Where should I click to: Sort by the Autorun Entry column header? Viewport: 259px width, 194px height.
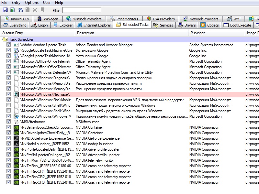[x=38, y=33]
